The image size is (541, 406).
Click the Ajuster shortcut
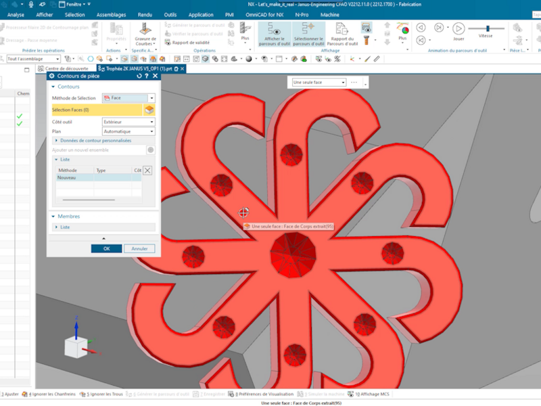pos(9,394)
